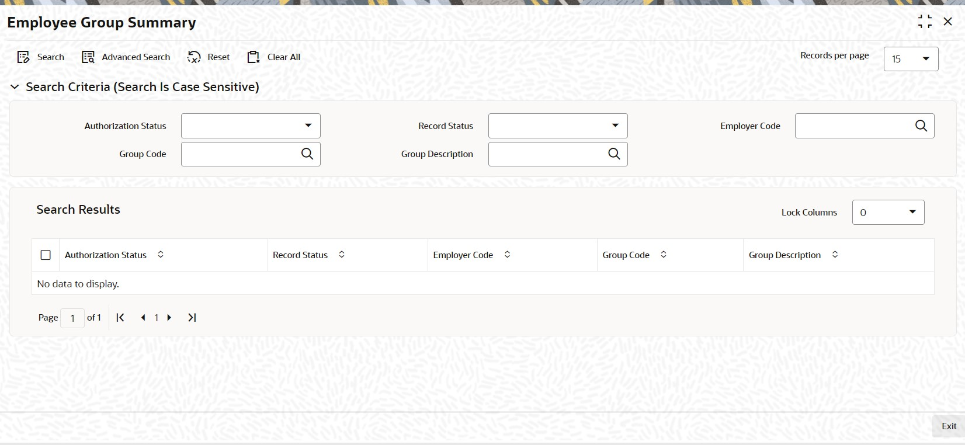Click the Employer Code lookup magnifier
This screenshot has width=965, height=445.
point(921,126)
